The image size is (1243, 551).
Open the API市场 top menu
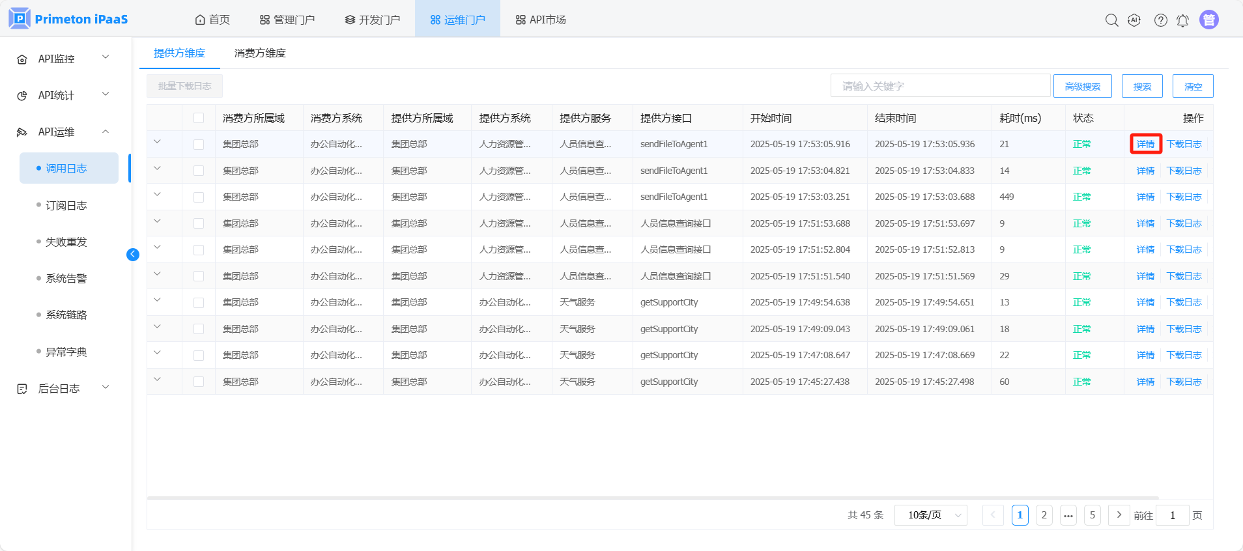[x=540, y=20]
